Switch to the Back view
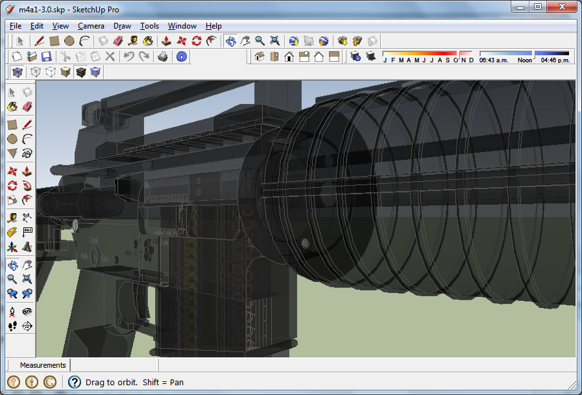Screen dimensions: 582x395 (319, 57)
